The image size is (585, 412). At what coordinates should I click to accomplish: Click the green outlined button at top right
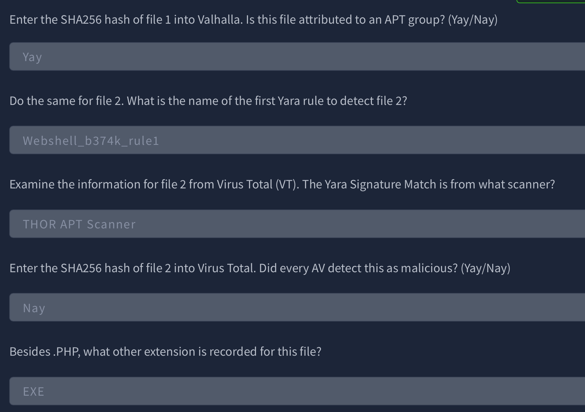click(551, 1)
